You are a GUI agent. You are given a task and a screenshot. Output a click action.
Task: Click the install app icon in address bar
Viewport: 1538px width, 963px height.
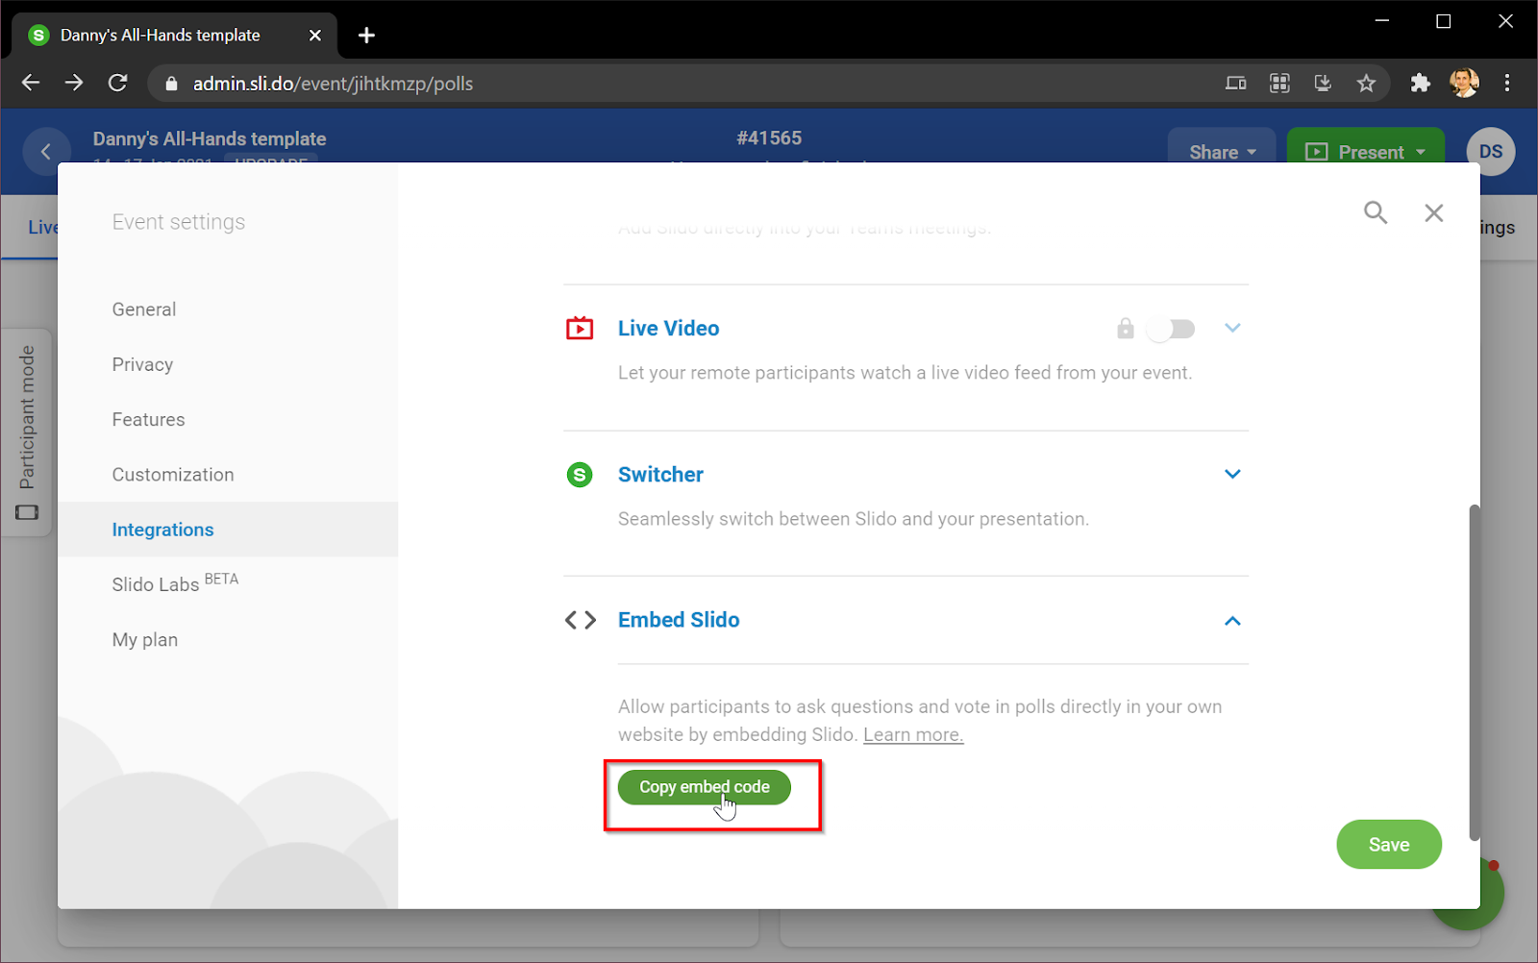(1323, 84)
